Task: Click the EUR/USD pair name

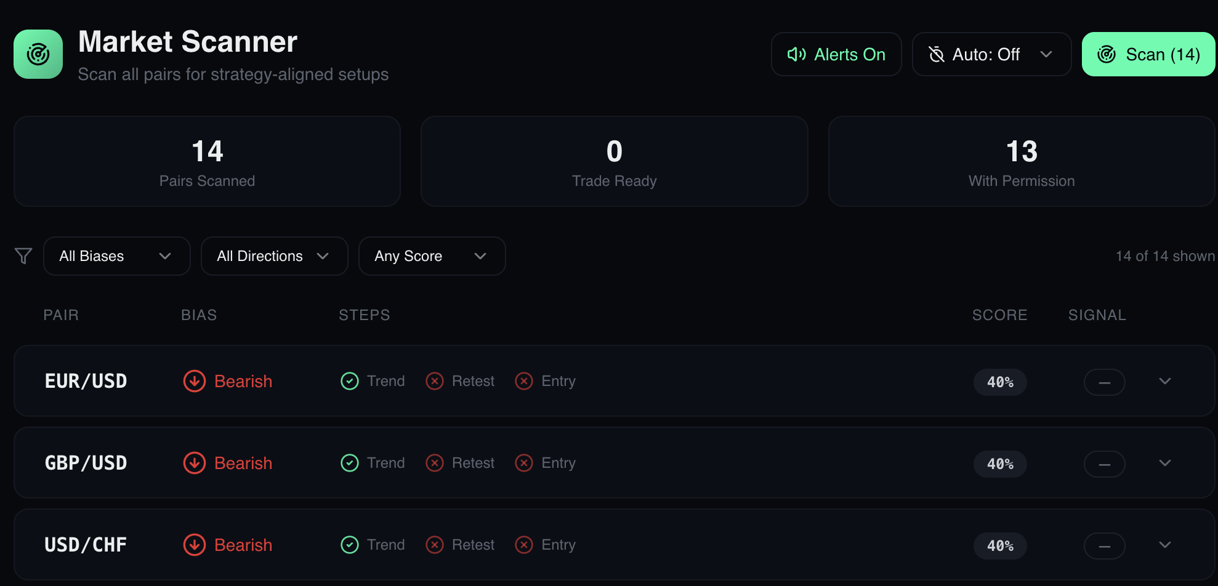Action: pyautogui.click(x=86, y=381)
